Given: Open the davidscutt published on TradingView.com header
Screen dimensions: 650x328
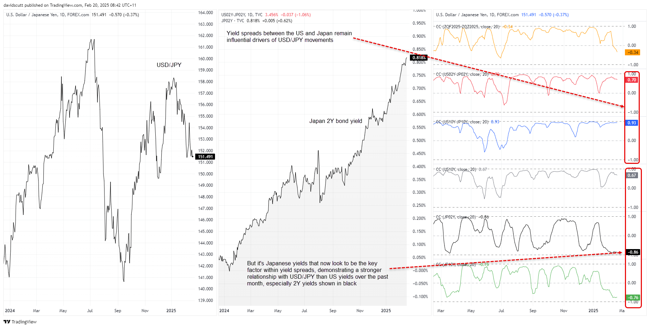Looking at the screenshot, I should [x=70, y=5].
